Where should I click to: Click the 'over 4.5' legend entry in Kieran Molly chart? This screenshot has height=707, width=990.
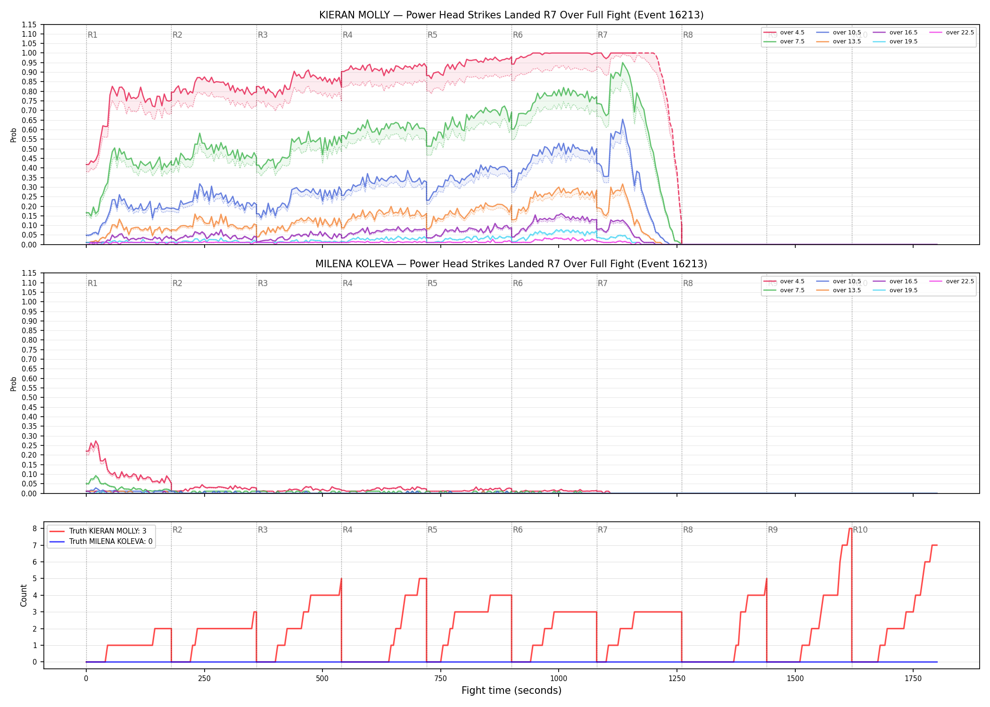pos(784,33)
